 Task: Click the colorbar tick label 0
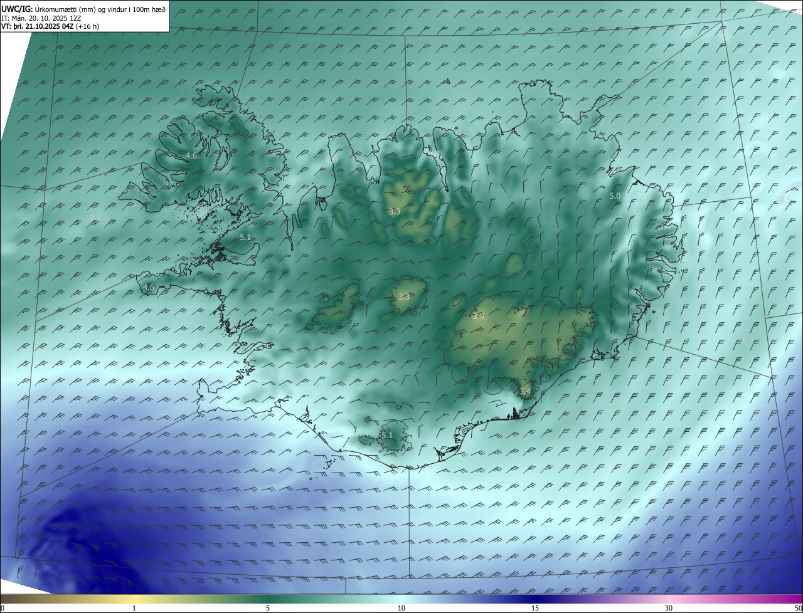[3, 608]
